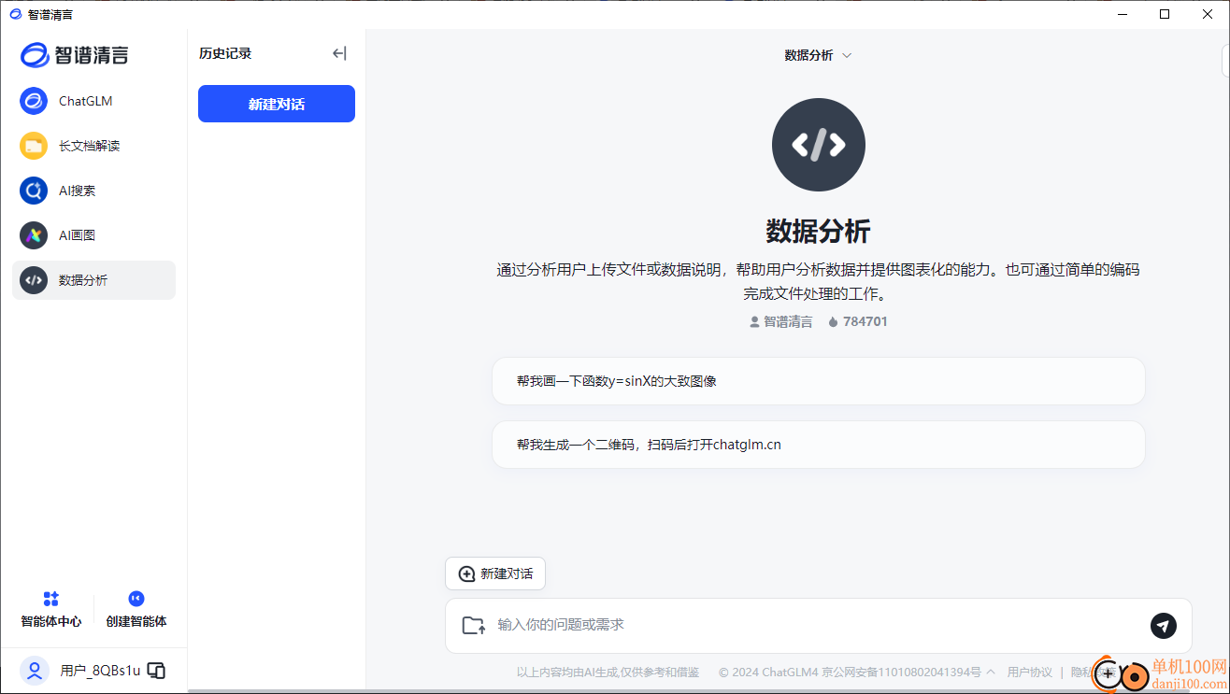Click the 智谱清言 logo
Image resolution: width=1230 pixels, height=694 pixels.
[x=75, y=55]
